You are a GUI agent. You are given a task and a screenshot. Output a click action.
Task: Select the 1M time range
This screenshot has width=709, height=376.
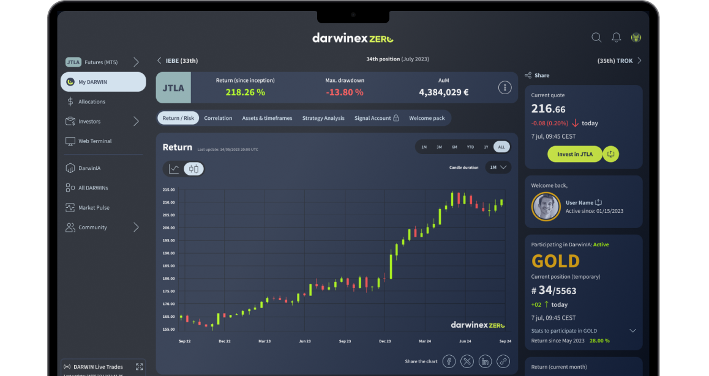tap(424, 147)
